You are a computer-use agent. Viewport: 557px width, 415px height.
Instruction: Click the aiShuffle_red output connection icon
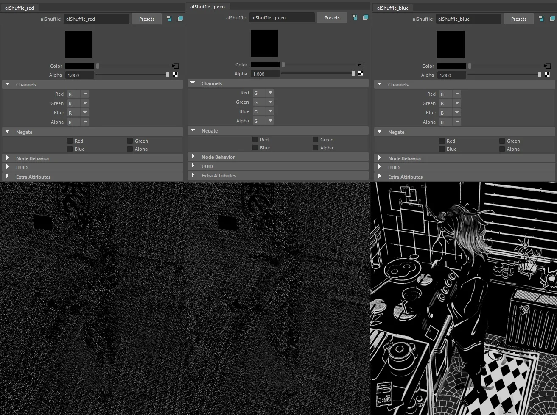(x=180, y=19)
